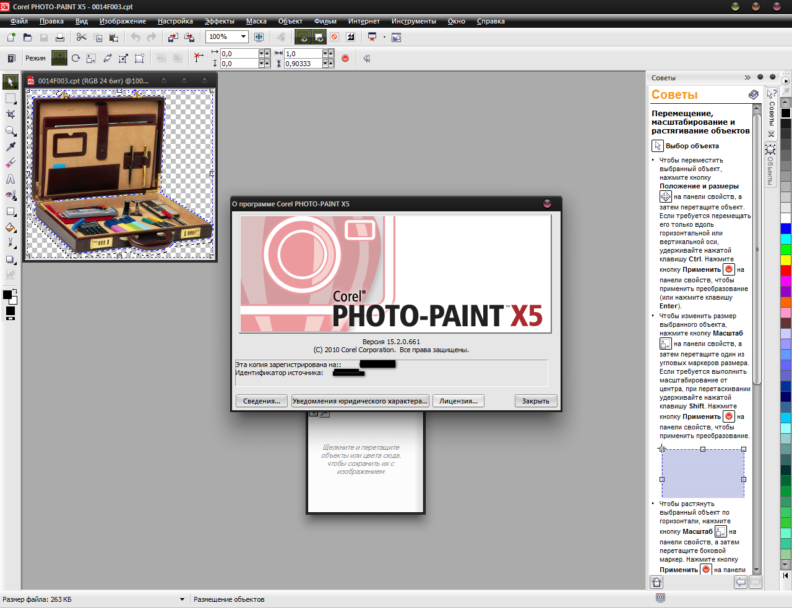Open horizontal position field dropdown arrow
This screenshot has height=608, width=792.
[261, 54]
